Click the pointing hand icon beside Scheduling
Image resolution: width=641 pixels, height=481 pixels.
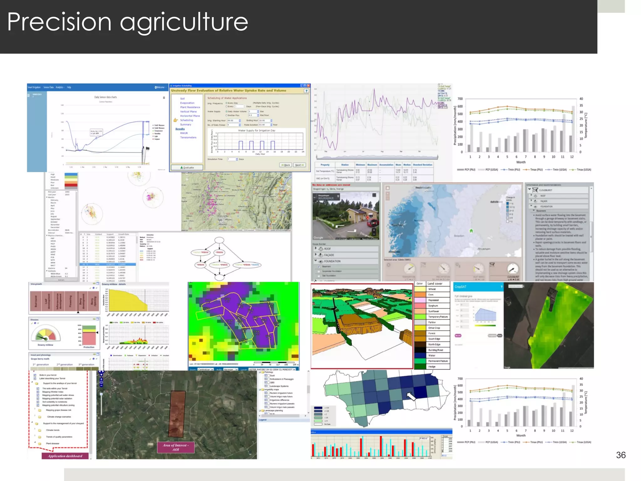coord(176,120)
